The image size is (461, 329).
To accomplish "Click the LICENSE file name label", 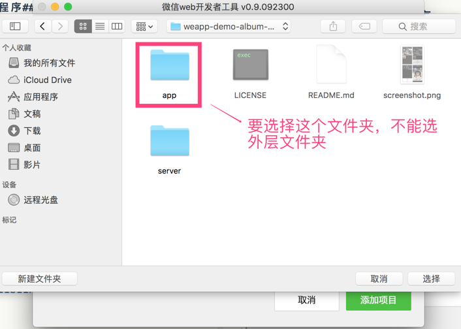I will 250,95.
